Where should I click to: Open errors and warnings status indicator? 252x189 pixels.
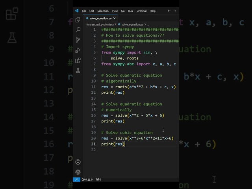coord(87,180)
